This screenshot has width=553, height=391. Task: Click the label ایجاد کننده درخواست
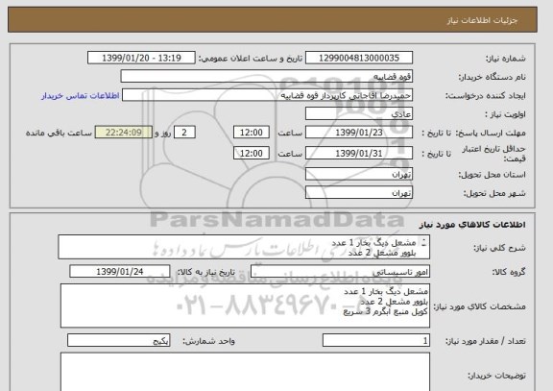[486, 96]
